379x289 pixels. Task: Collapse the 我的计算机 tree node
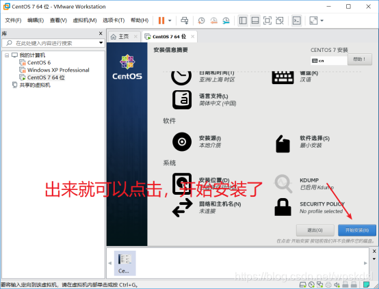tap(7, 55)
